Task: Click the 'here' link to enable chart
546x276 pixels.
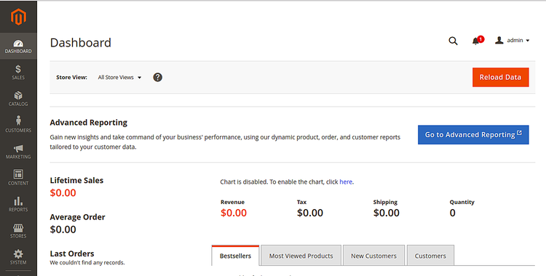Action: (345, 182)
